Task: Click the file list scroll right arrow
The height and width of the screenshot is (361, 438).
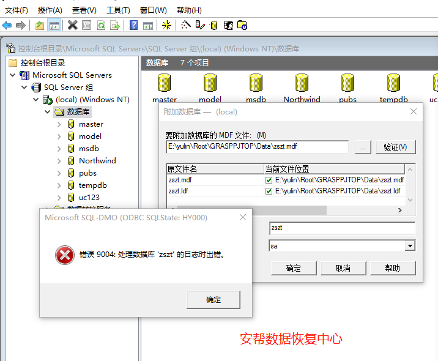Action: coord(400,210)
